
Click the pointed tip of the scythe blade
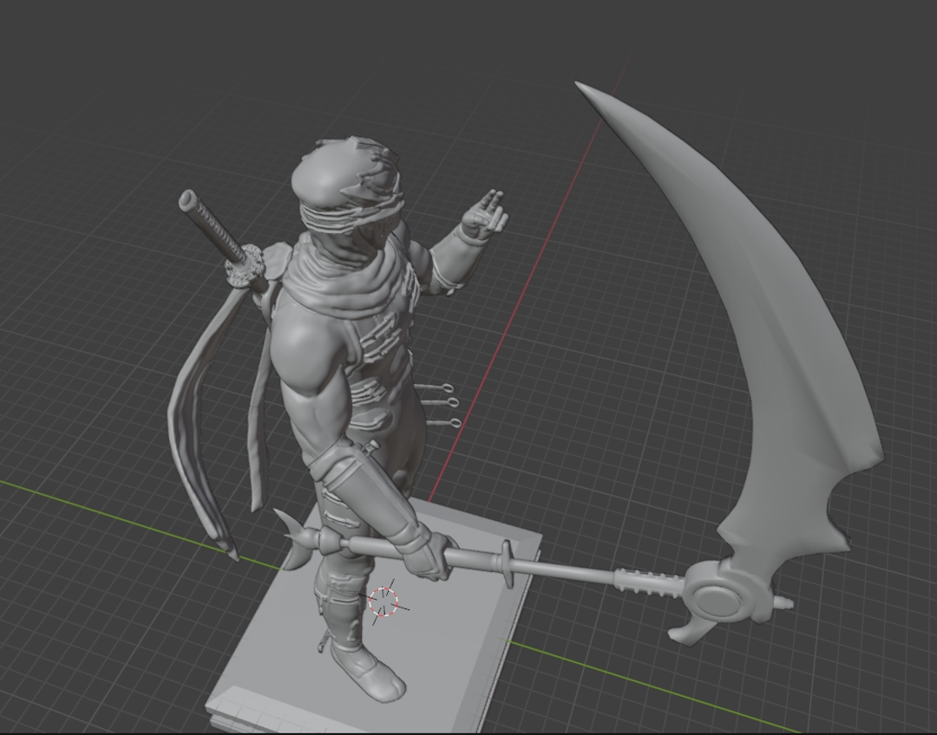point(580,86)
